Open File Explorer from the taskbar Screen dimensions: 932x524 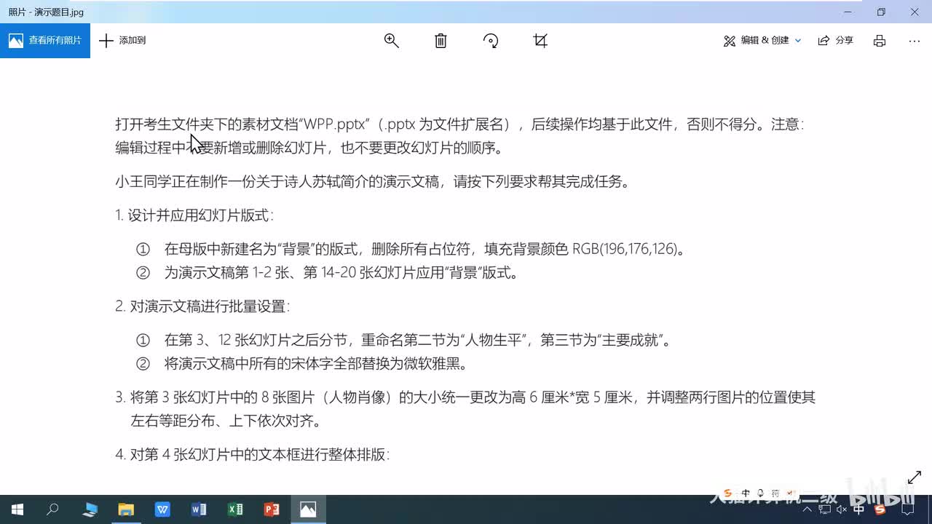pyautogui.click(x=126, y=509)
